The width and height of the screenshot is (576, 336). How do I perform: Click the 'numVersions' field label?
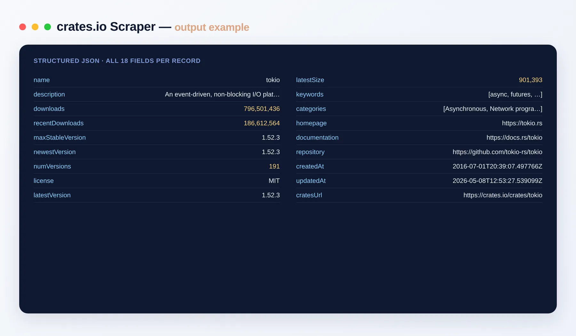52,166
